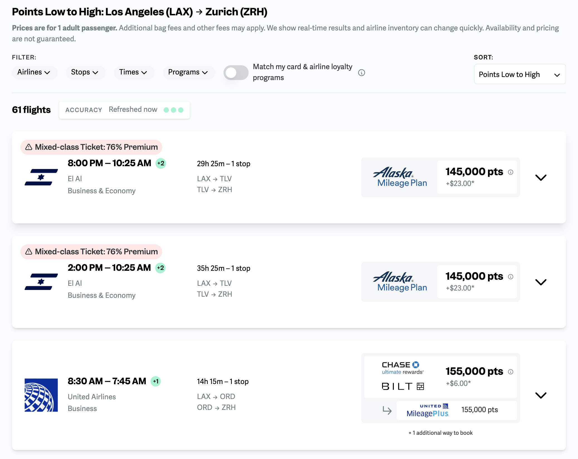Select the MileagePlus 155,000 pts transfer option

[x=456, y=410]
